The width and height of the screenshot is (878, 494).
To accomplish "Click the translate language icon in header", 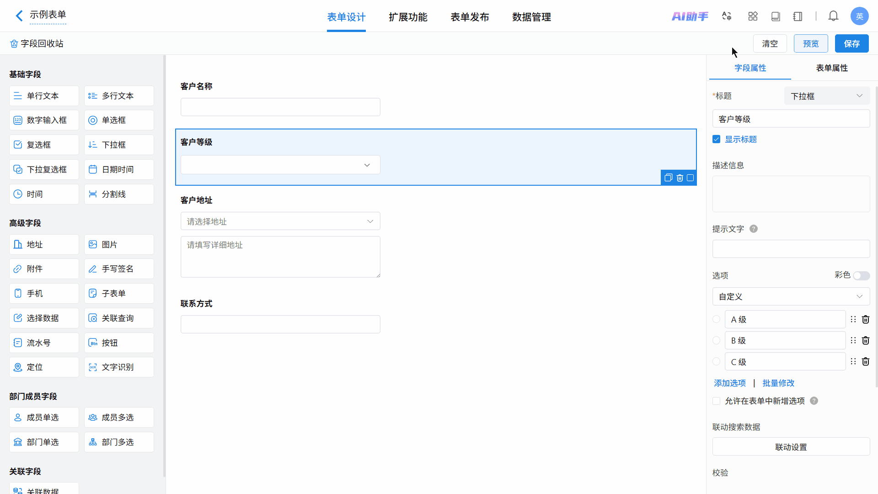I will [727, 16].
